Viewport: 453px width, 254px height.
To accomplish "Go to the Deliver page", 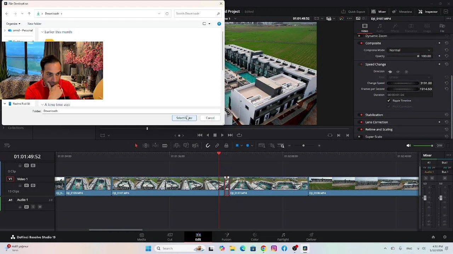I will click(311, 237).
